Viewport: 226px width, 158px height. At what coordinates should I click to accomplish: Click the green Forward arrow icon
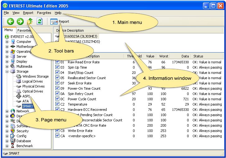tap(20, 21)
